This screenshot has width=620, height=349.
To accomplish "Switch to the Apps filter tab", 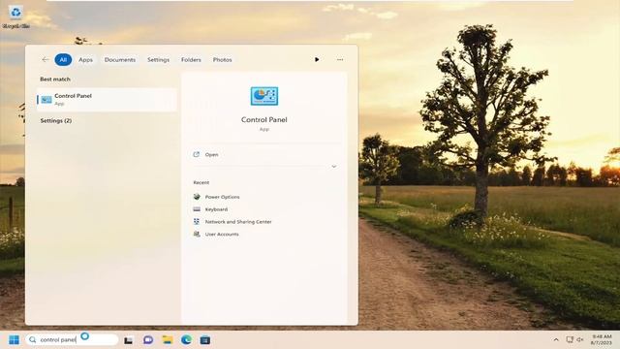I will 85,60.
